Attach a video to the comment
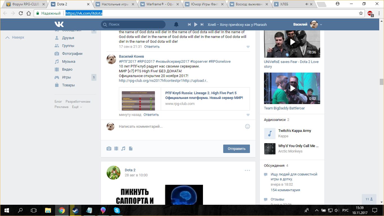Image resolution: width=384 pixels, height=216 pixels. coord(116,148)
